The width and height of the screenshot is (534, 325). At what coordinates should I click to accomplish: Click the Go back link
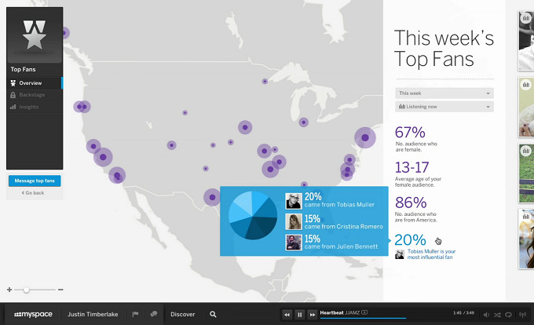[x=34, y=192]
